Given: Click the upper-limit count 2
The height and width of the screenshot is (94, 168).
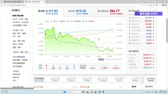Looking at the screenshot, I should tap(46, 68).
